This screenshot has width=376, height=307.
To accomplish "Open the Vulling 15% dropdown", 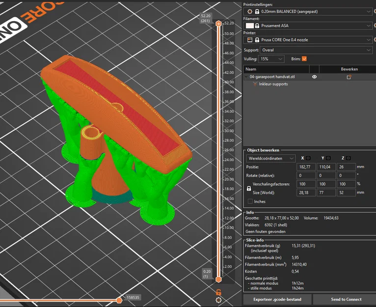I will click(x=271, y=59).
